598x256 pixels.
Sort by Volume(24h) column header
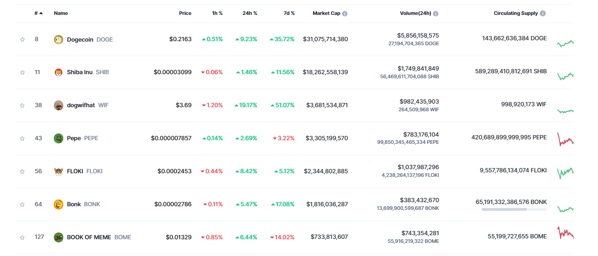pyautogui.click(x=416, y=13)
